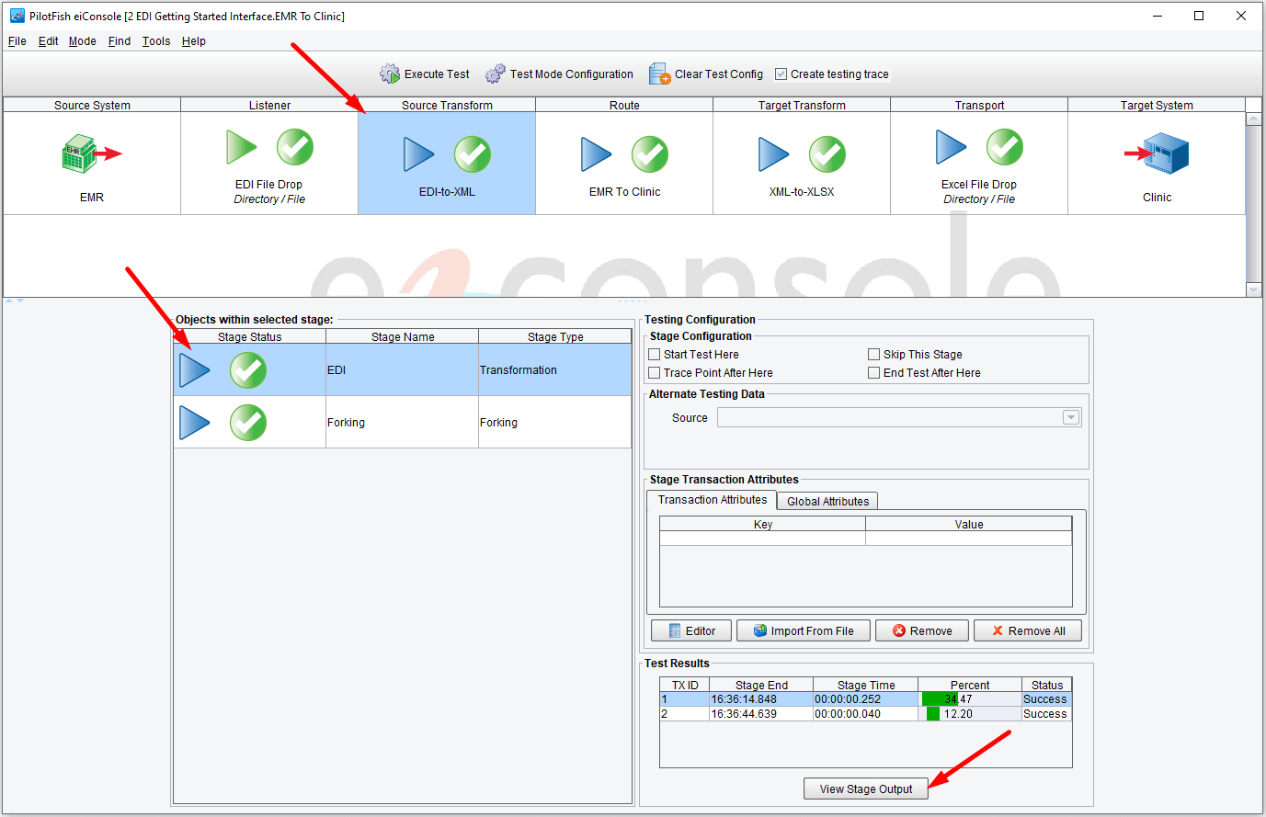Run the XML-to-XLSX play arrow
Screen dimensions: 1266x817
pos(774,154)
